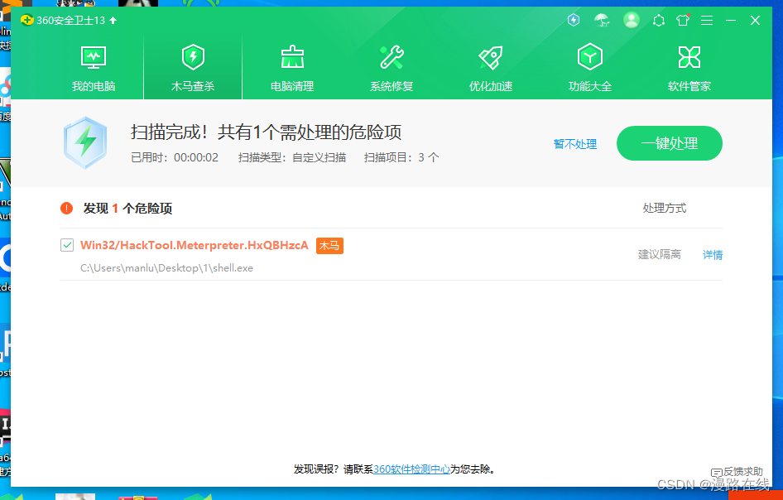
Task: Click the upgrade arrow next to 360安全卫士13
Action: [x=113, y=21]
